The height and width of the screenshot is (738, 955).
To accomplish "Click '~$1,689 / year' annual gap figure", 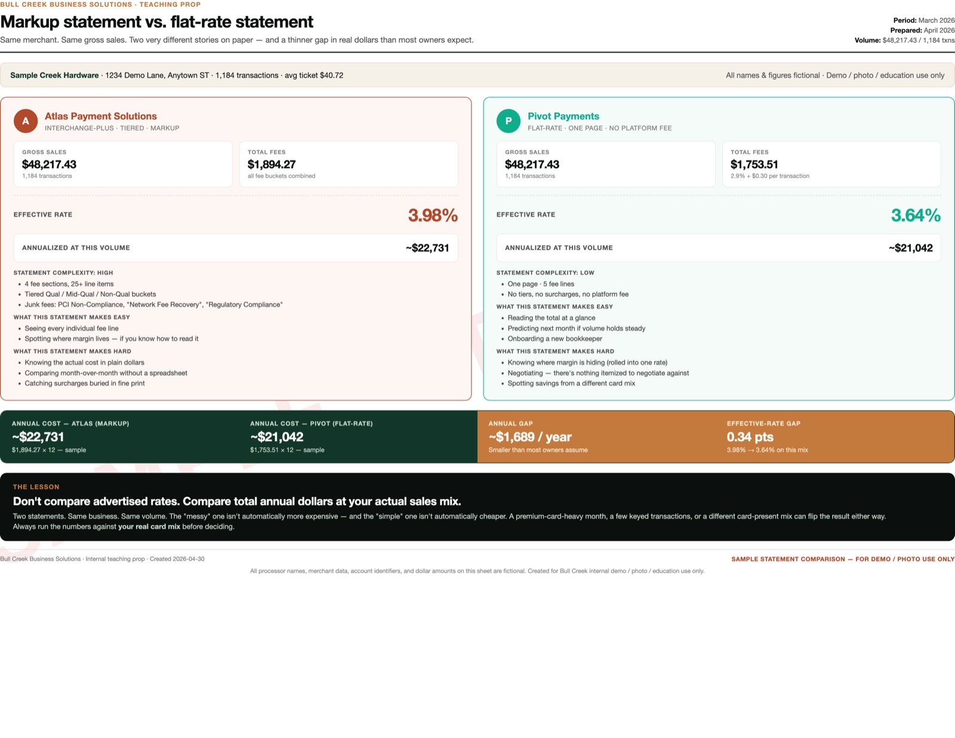I will coord(530,437).
